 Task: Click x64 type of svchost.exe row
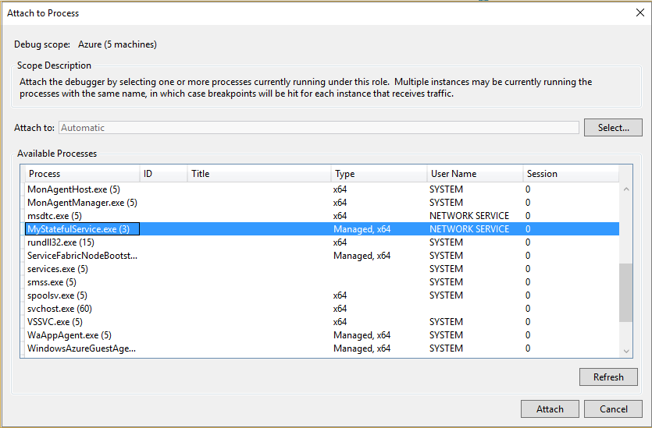(x=340, y=309)
